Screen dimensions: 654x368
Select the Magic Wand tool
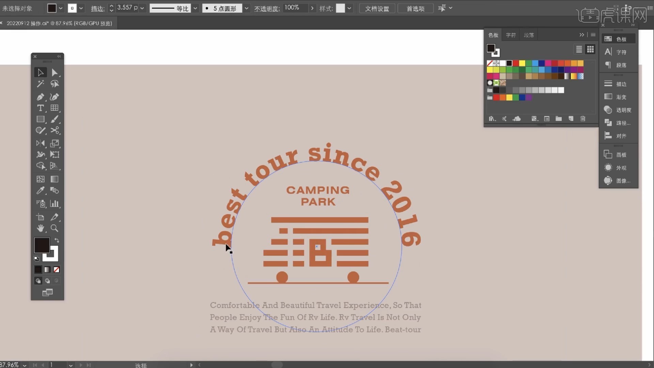click(41, 84)
